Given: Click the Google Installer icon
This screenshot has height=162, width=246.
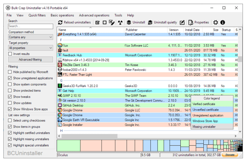Looking at the screenshot, I should 60,125.
